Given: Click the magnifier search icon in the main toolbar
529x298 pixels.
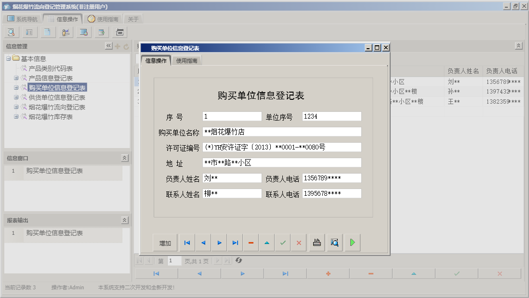Looking at the screenshot, I should pyautogui.click(x=11, y=32).
